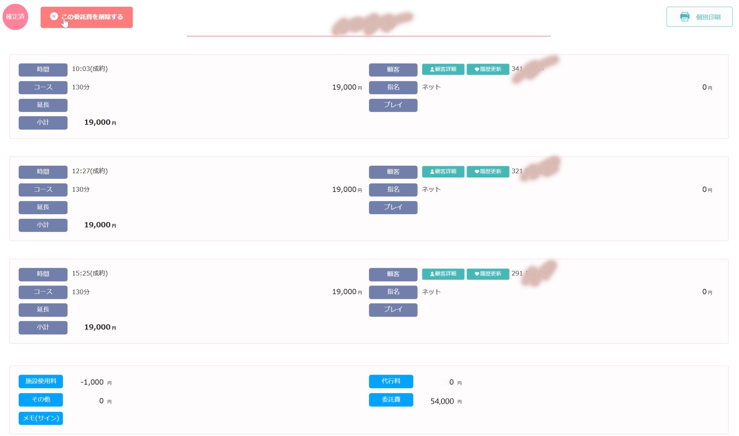This screenshot has width=739, height=436.
Task: Click 履歴更新 heart button for 10:03 booking
Action: pos(488,69)
